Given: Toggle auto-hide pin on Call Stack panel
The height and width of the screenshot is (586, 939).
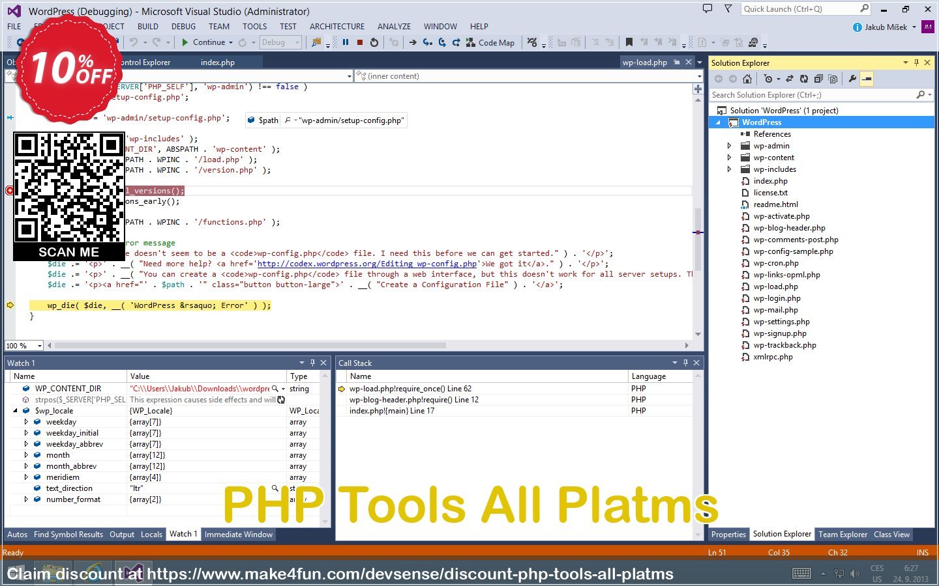Looking at the screenshot, I should tap(685, 363).
